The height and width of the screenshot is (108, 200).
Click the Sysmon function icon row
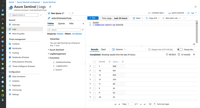coord(58,70)
